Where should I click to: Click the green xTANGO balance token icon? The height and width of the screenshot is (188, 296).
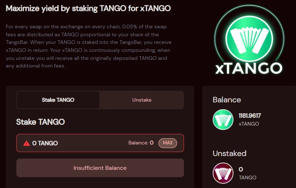pos(223,120)
